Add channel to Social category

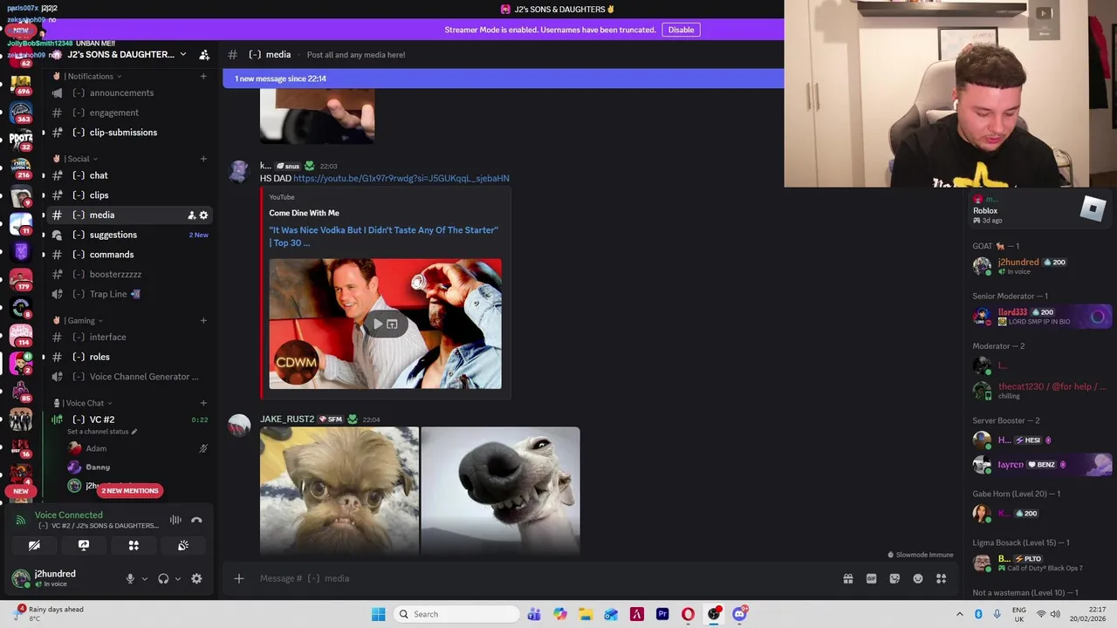click(203, 159)
